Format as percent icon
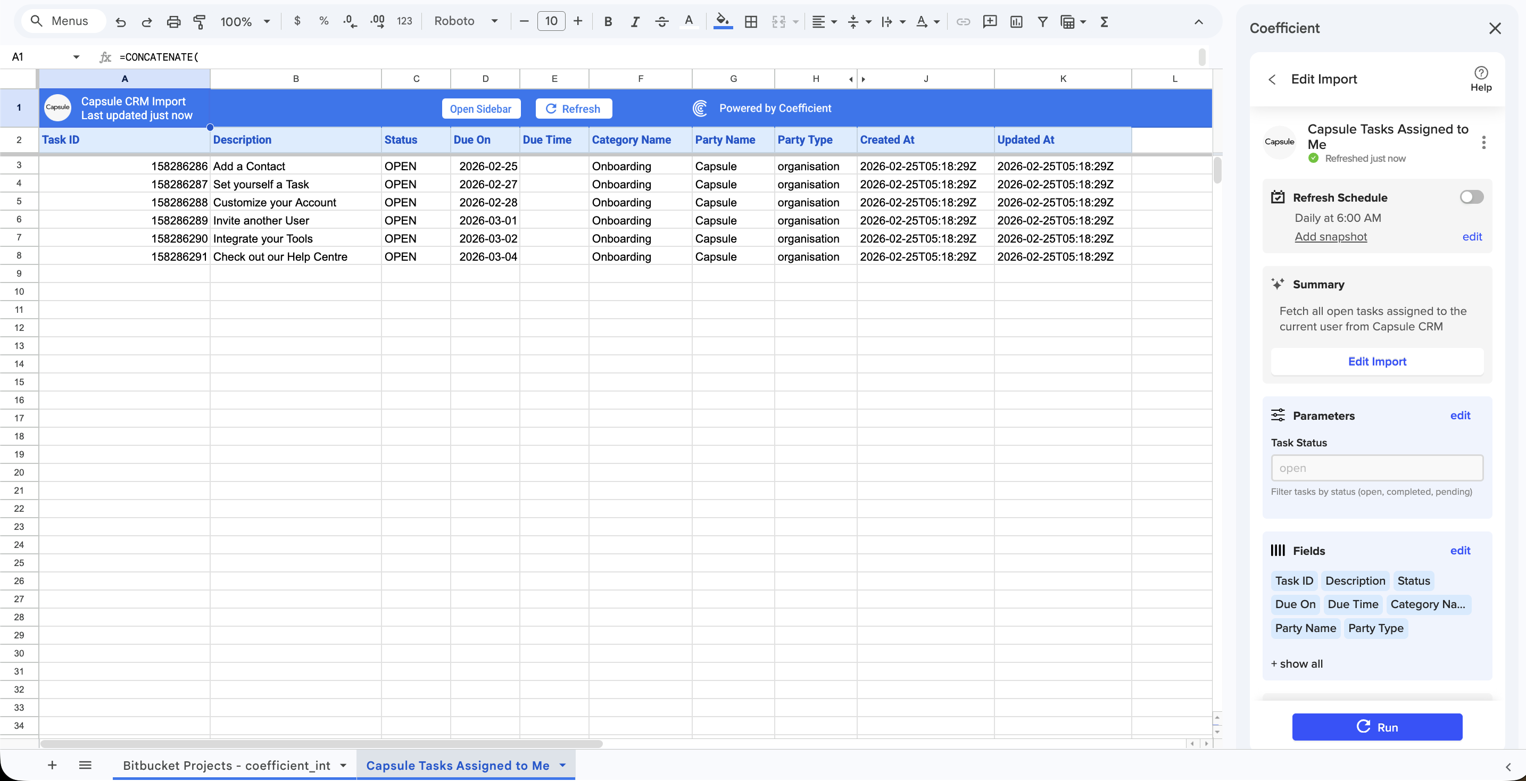Image resolution: width=1526 pixels, height=781 pixels. tap(324, 21)
